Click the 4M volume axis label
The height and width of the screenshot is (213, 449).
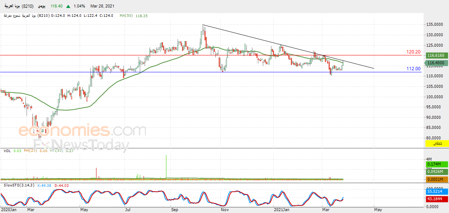(x=429, y=159)
